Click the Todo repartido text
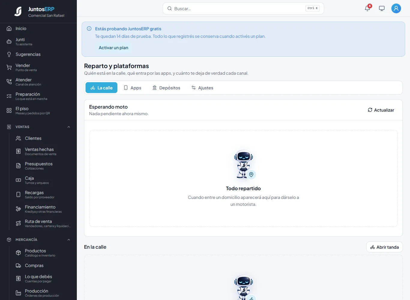Image resolution: width=410 pixels, height=300 pixels. [243, 188]
